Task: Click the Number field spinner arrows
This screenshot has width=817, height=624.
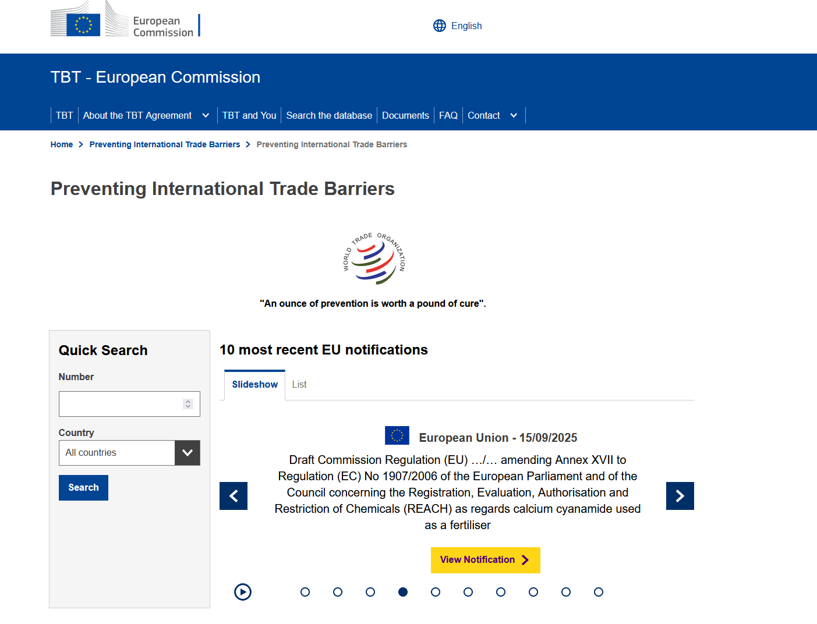Action: coord(188,404)
